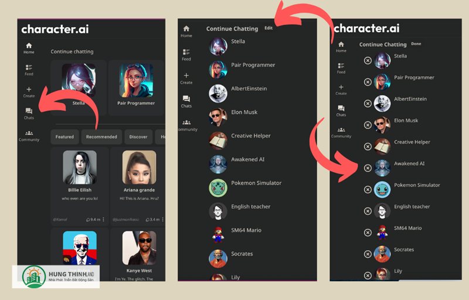The width and height of the screenshot is (469, 300).
Task: Open three-dot menu on Billie Eilish card
Action: (x=104, y=219)
